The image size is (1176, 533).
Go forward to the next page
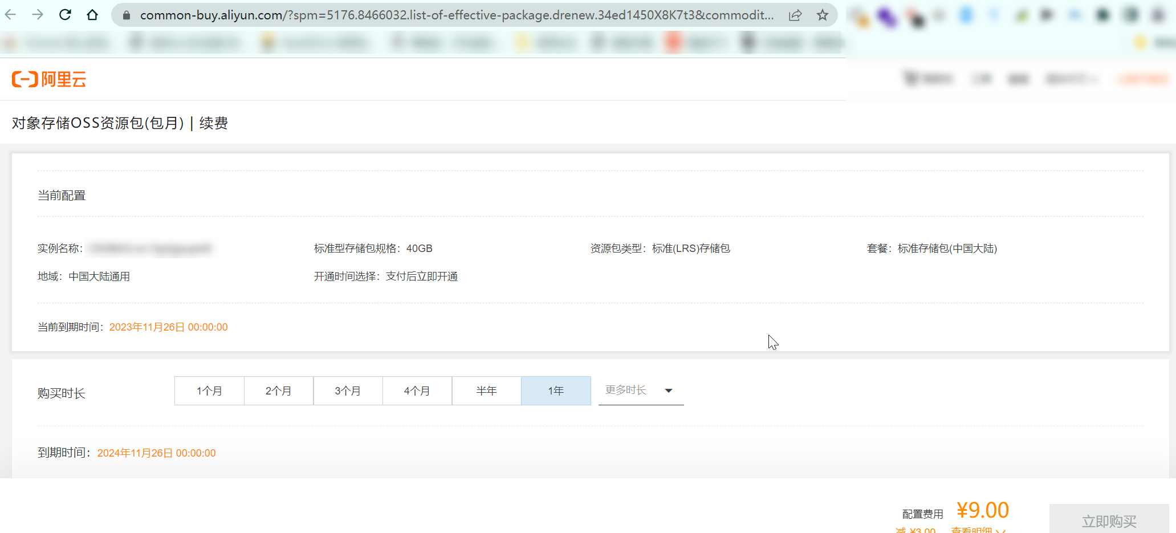(38, 15)
